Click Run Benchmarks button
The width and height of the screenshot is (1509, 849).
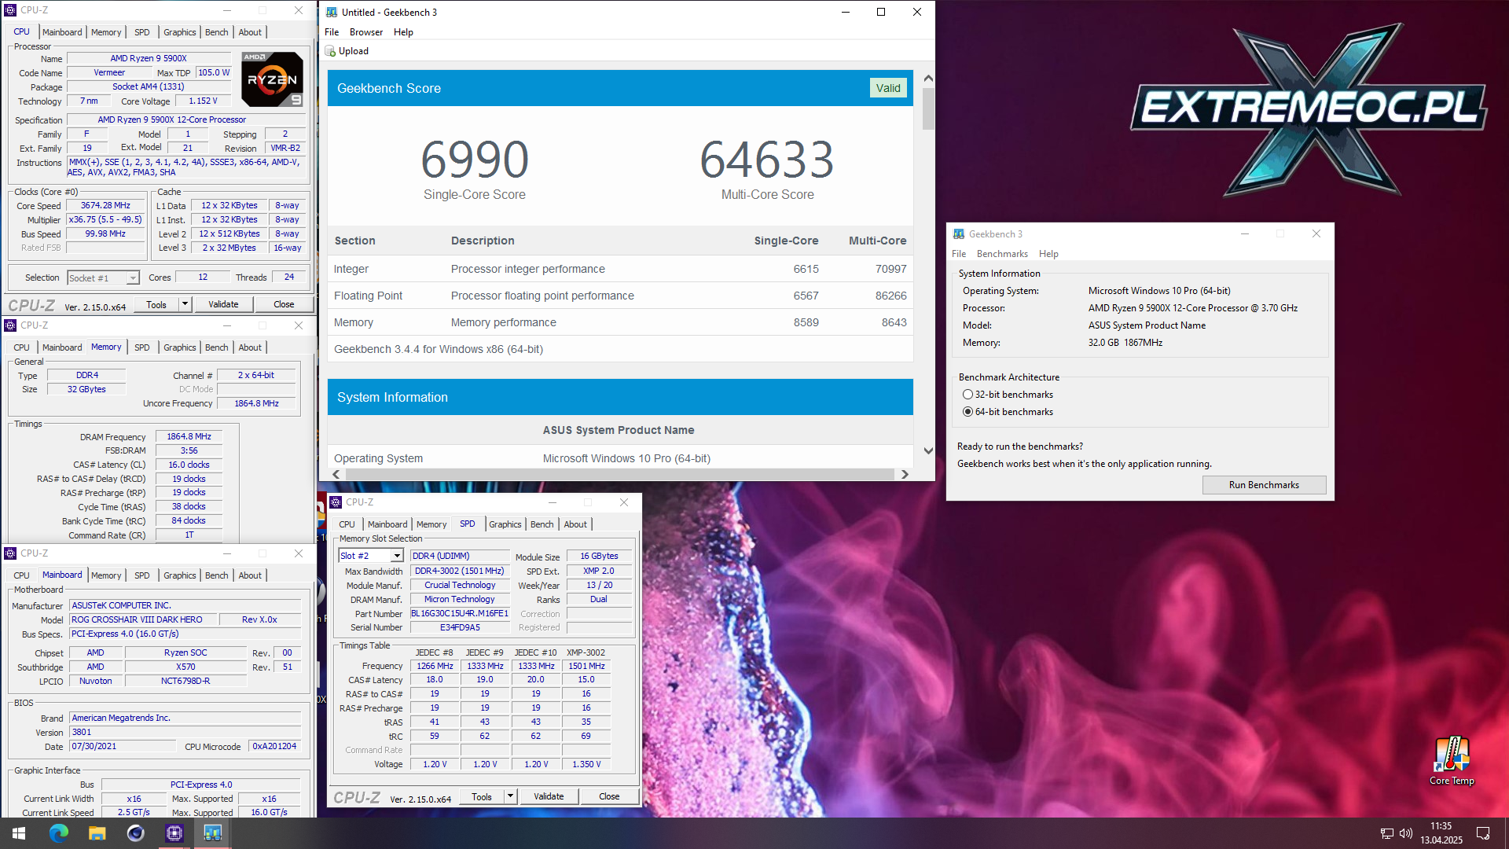tap(1264, 485)
